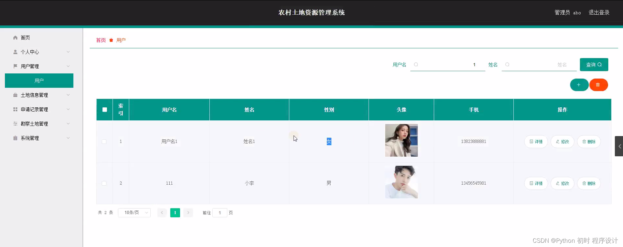623x247 pixels.
Task: Click 修改 for 用户名1
Action: click(562, 142)
